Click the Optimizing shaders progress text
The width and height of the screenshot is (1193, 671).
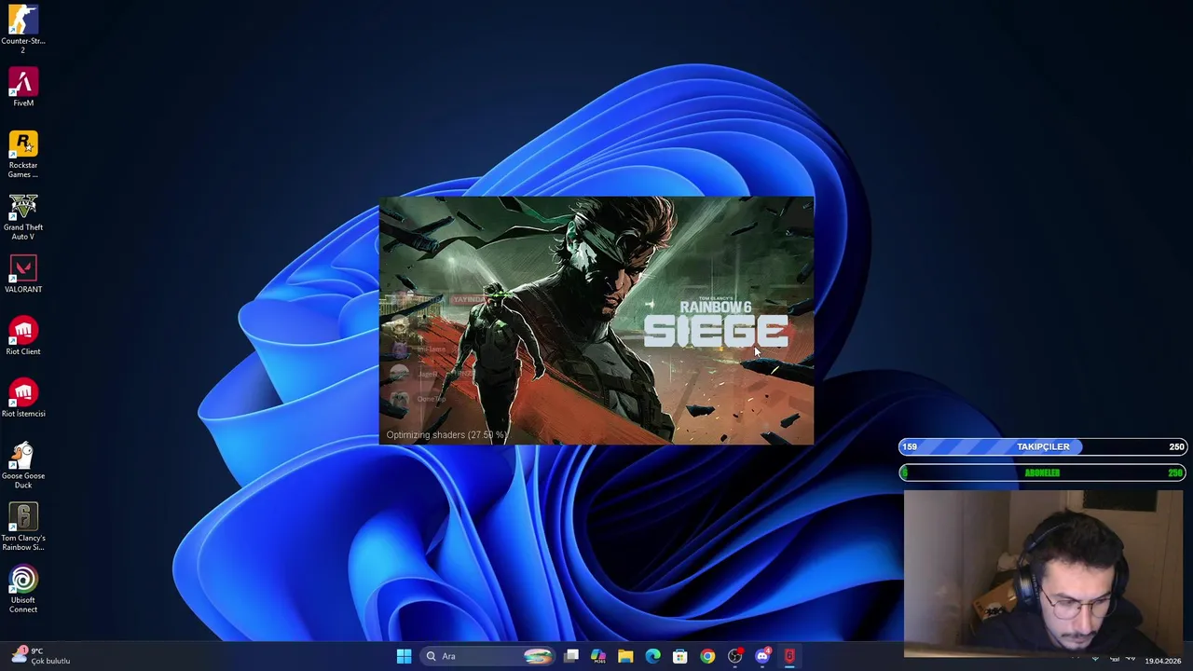446,435
